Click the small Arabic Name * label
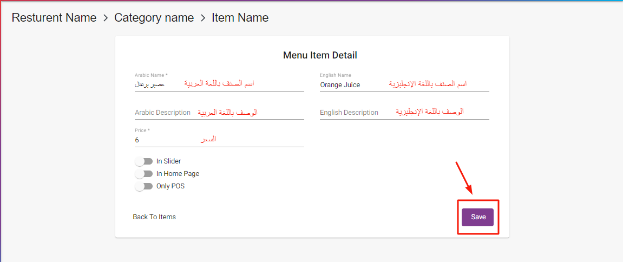The width and height of the screenshot is (623, 262). tap(151, 75)
